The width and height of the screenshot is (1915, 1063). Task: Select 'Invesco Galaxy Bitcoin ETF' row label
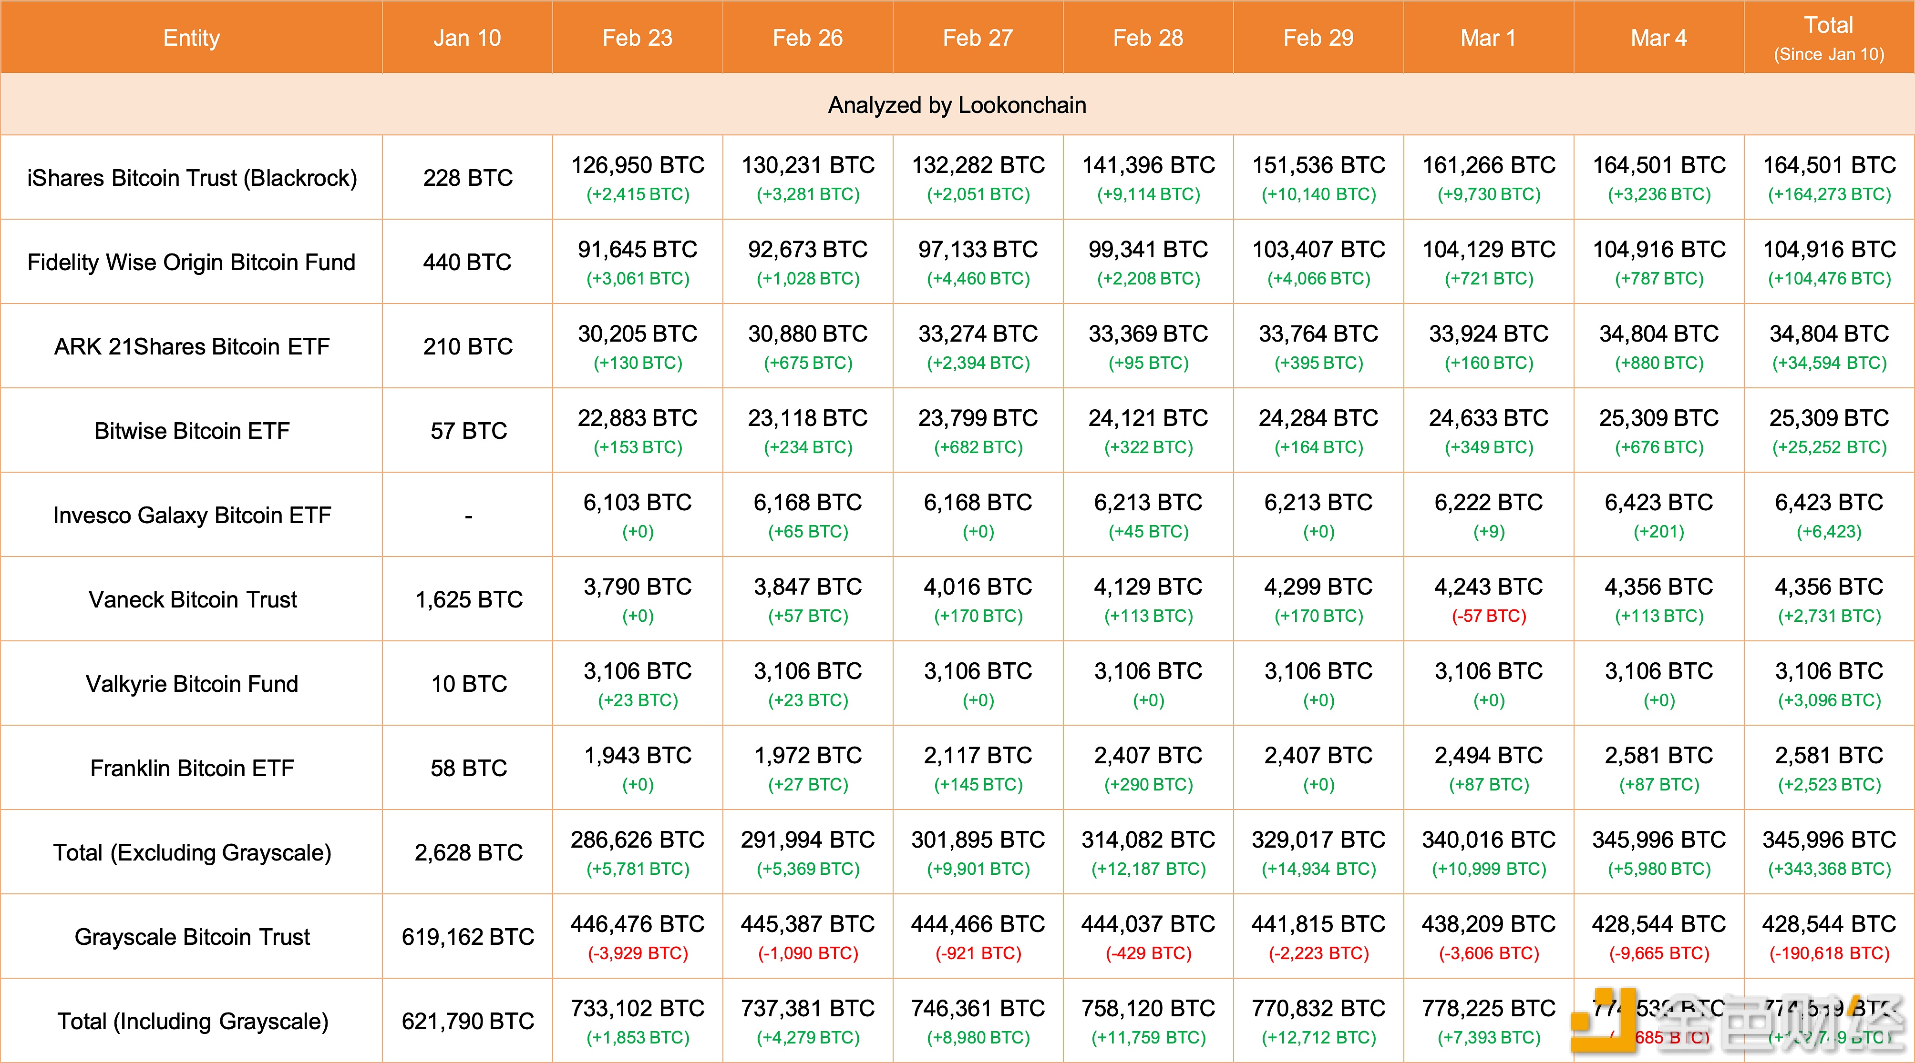pyautogui.click(x=192, y=515)
